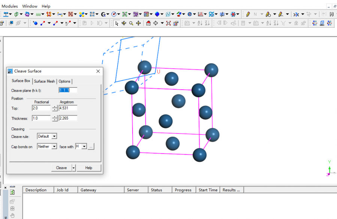Open the Cleave rule dropdown
Image resolution: width=337 pixels, height=219 pixels.
[54, 136]
